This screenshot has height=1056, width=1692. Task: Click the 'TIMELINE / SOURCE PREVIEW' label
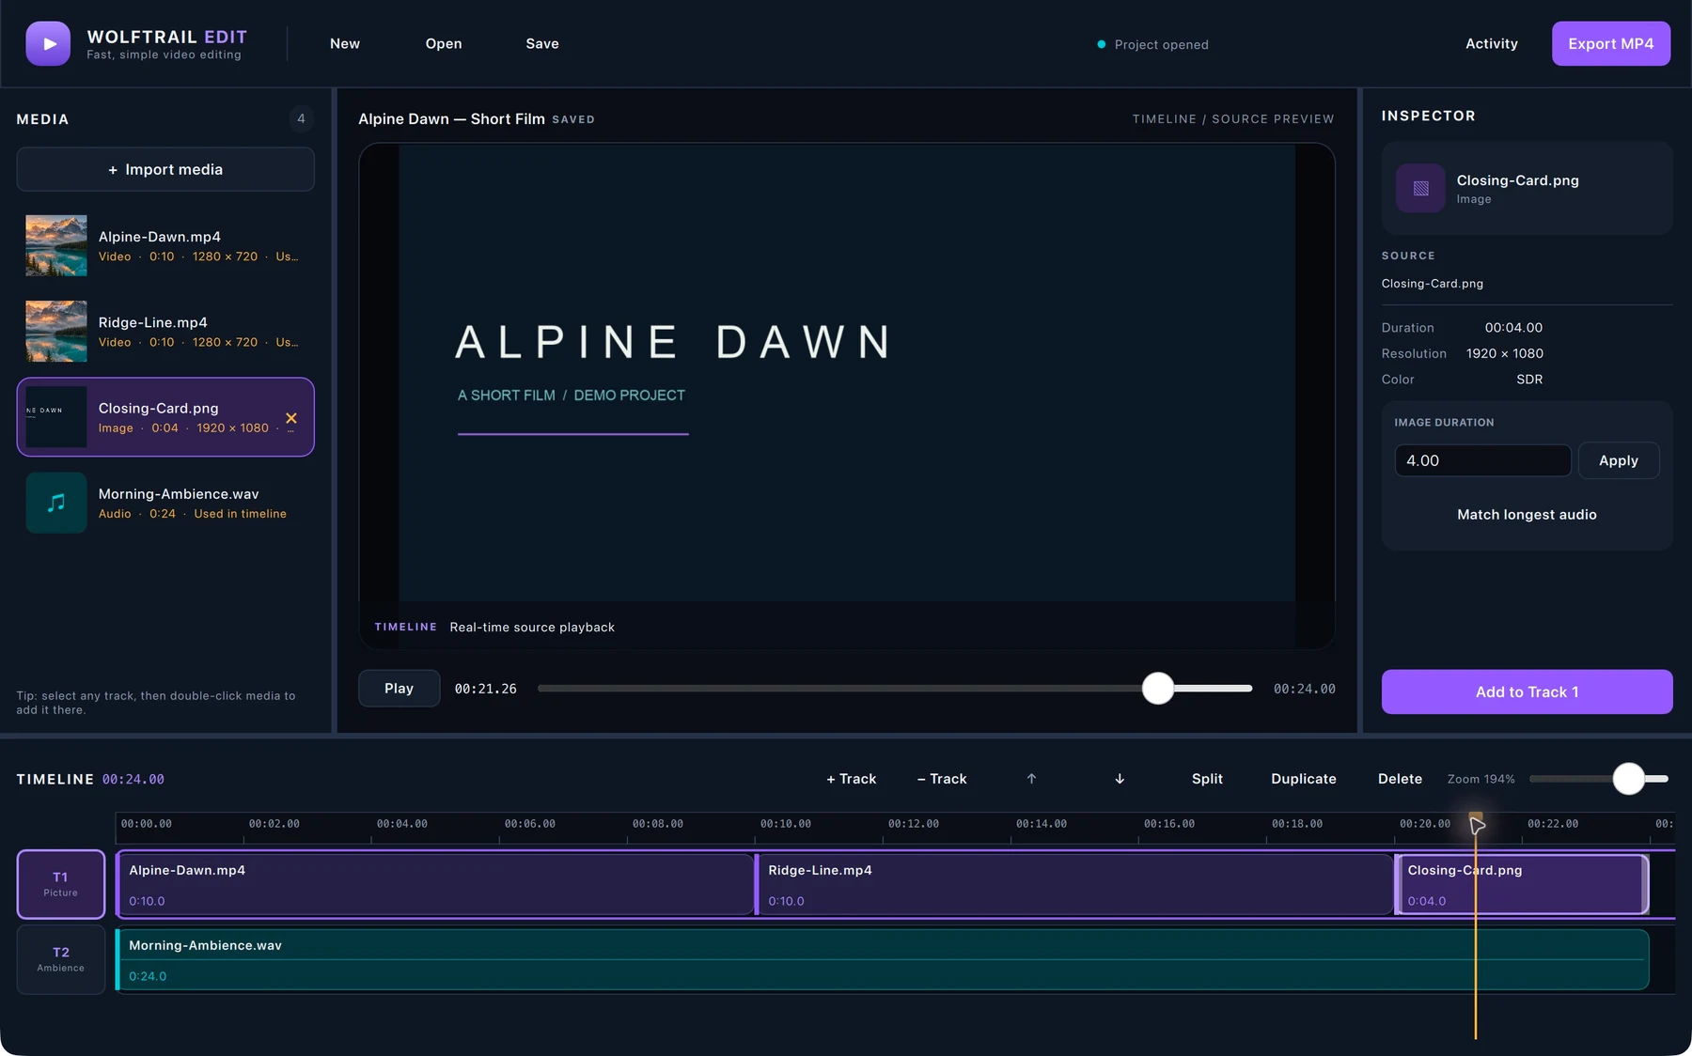(x=1233, y=119)
